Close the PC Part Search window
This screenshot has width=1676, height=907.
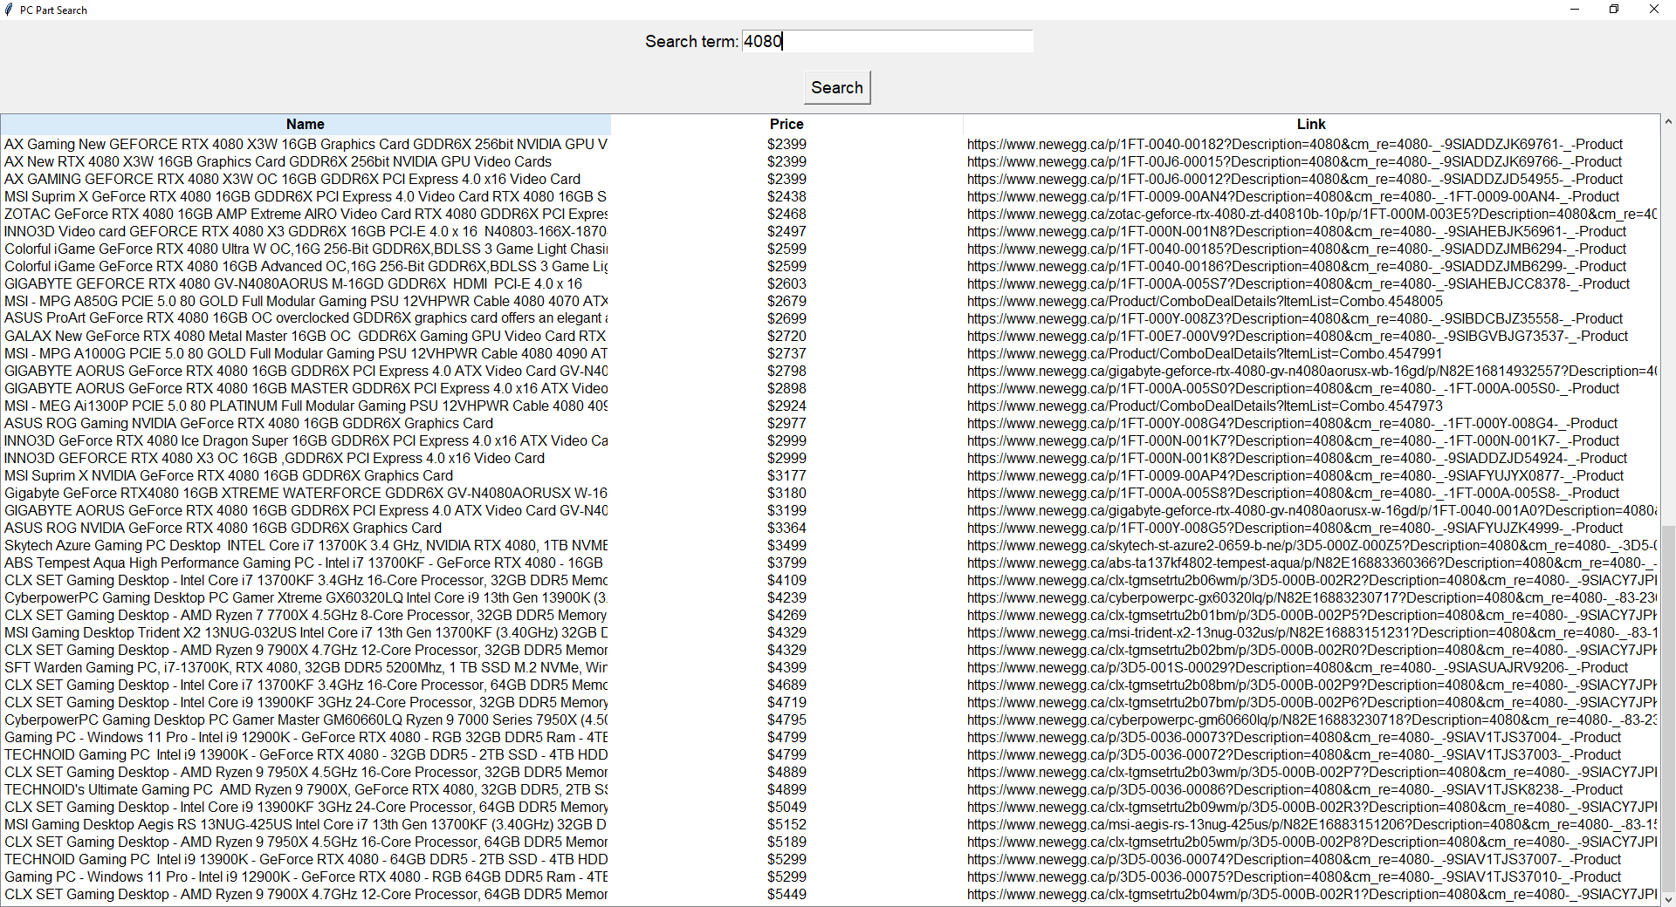coord(1654,10)
